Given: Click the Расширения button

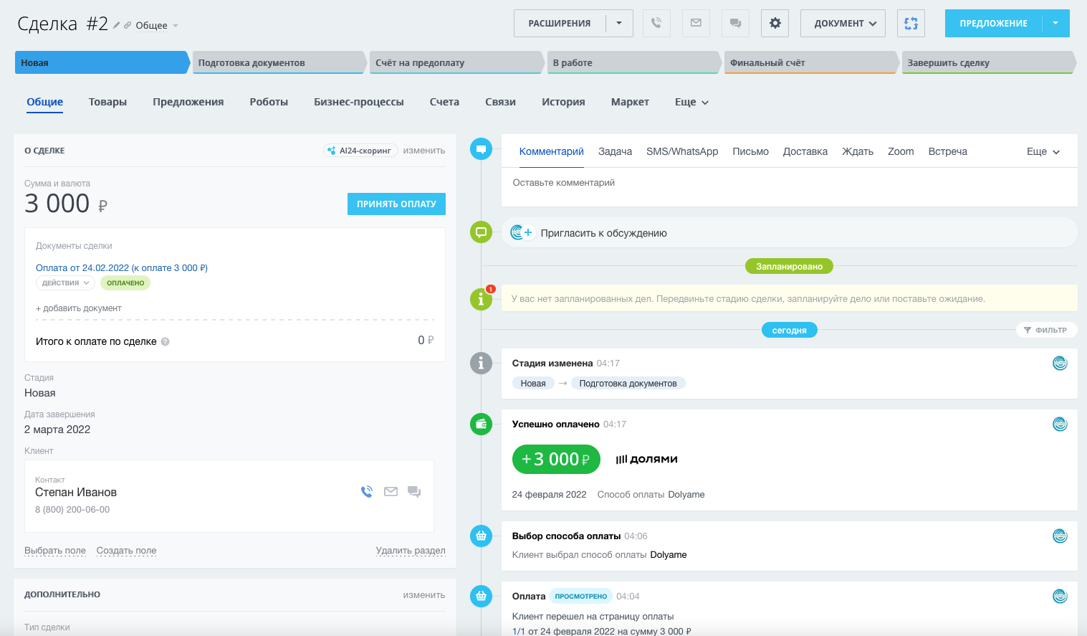Looking at the screenshot, I should click(x=560, y=23).
